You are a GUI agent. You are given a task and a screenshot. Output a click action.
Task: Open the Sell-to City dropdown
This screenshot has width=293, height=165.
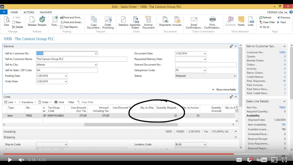pyautogui.click(x=96, y=65)
